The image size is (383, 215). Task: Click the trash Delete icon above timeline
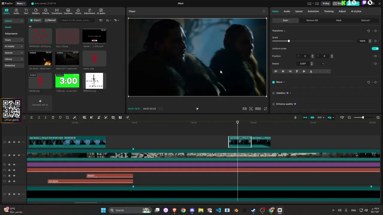[x=53, y=117]
